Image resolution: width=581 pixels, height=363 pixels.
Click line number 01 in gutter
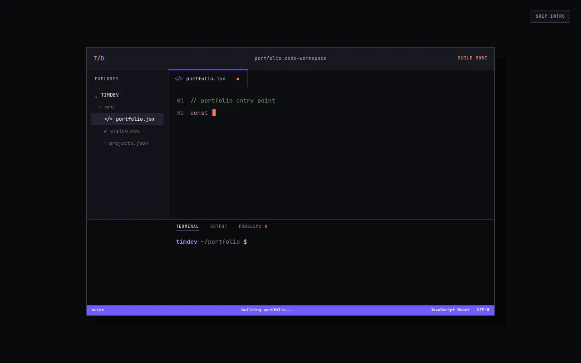[x=180, y=101]
